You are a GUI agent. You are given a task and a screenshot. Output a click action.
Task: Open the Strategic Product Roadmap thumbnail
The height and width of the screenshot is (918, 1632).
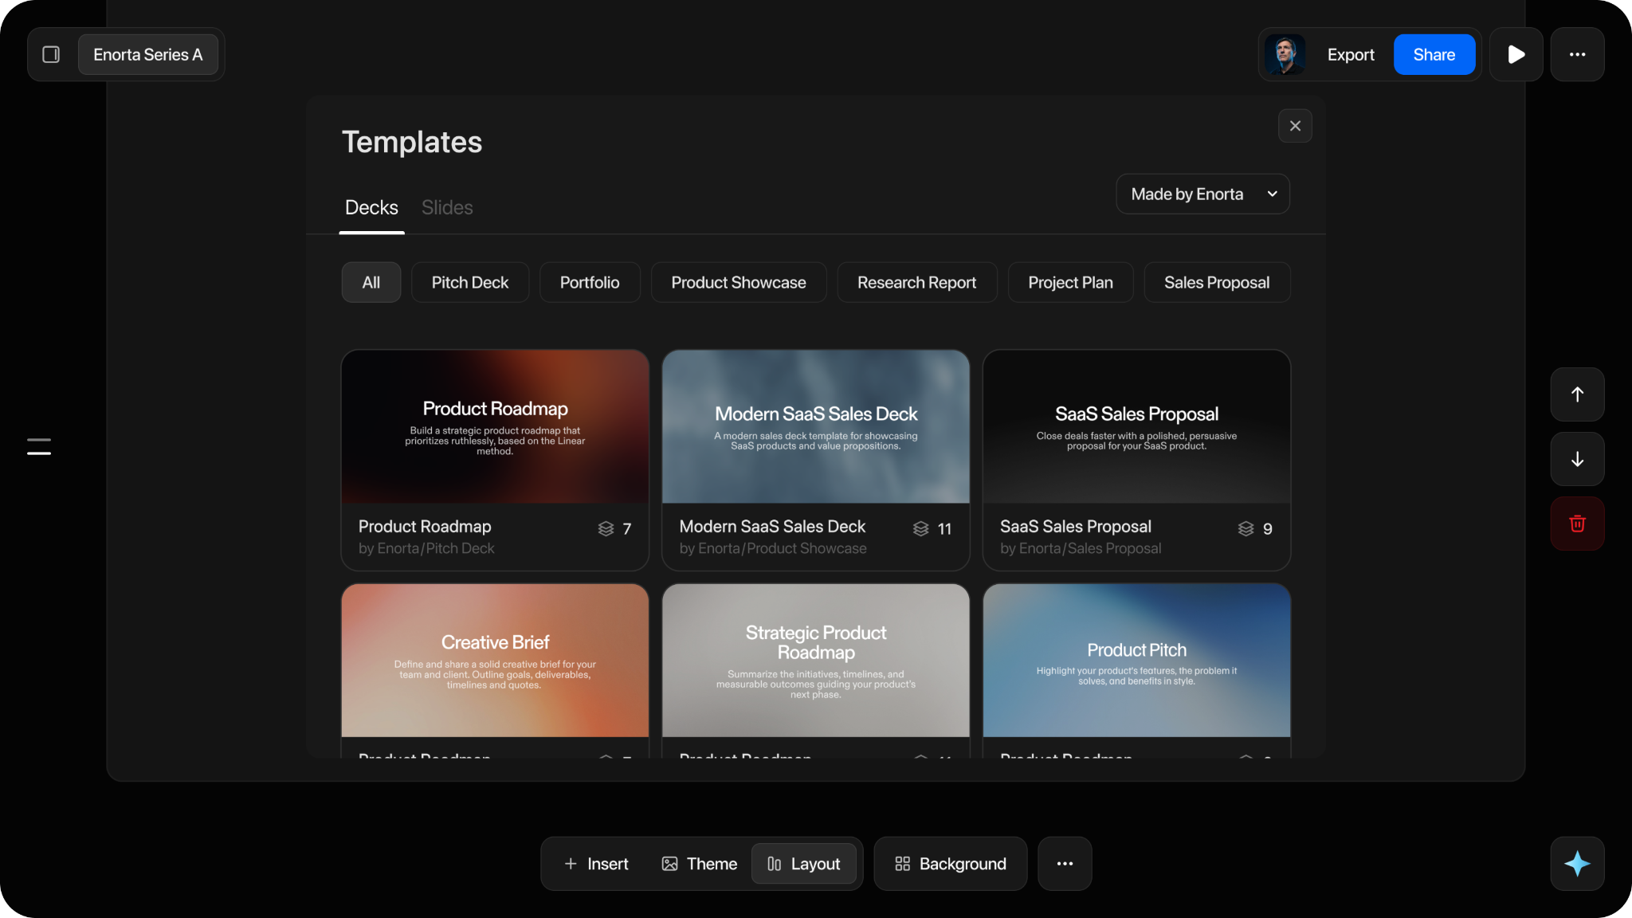pyautogui.click(x=816, y=661)
